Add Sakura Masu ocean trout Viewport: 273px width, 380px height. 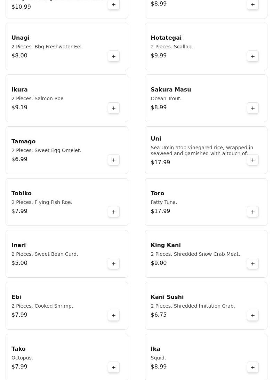coord(253,108)
